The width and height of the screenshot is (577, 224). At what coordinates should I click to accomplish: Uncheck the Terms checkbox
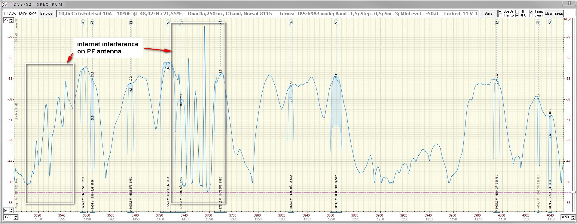tap(531, 11)
